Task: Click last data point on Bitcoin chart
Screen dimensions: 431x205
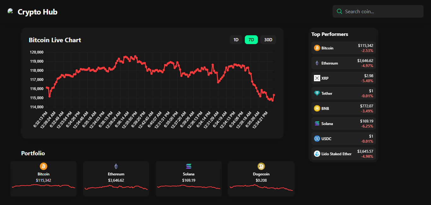Action: point(274,95)
